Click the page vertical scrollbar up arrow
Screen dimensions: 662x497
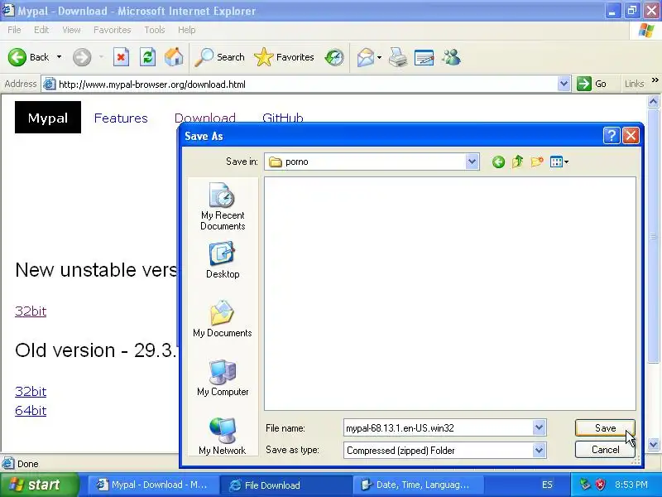coord(653,101)
